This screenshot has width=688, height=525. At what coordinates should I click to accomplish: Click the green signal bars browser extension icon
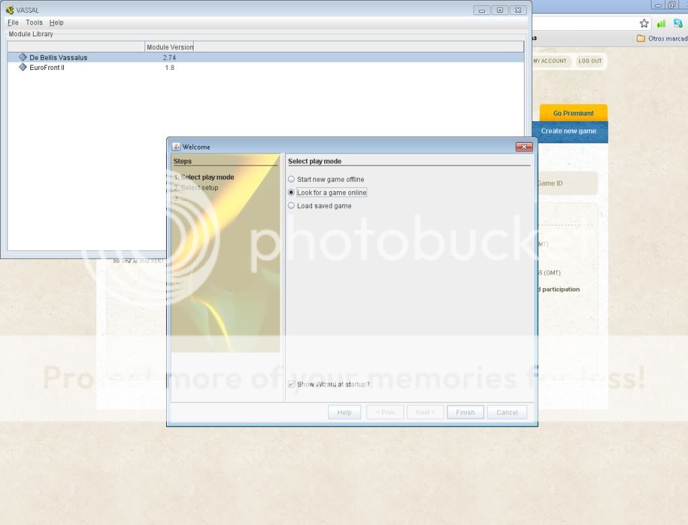point(661,24)
